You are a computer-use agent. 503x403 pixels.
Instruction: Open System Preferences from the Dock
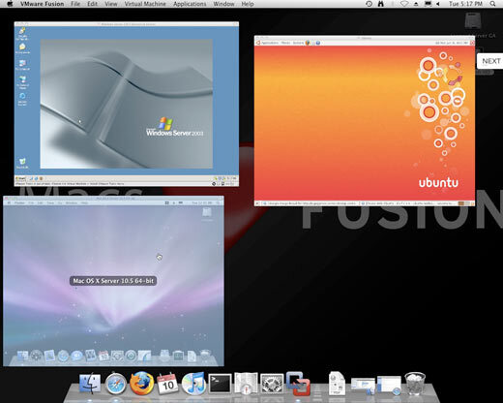point(272,384)
